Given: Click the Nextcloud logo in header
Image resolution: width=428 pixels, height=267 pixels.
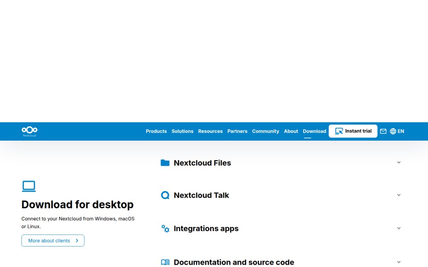Looking at the screenshot, I should pos(29,131).
